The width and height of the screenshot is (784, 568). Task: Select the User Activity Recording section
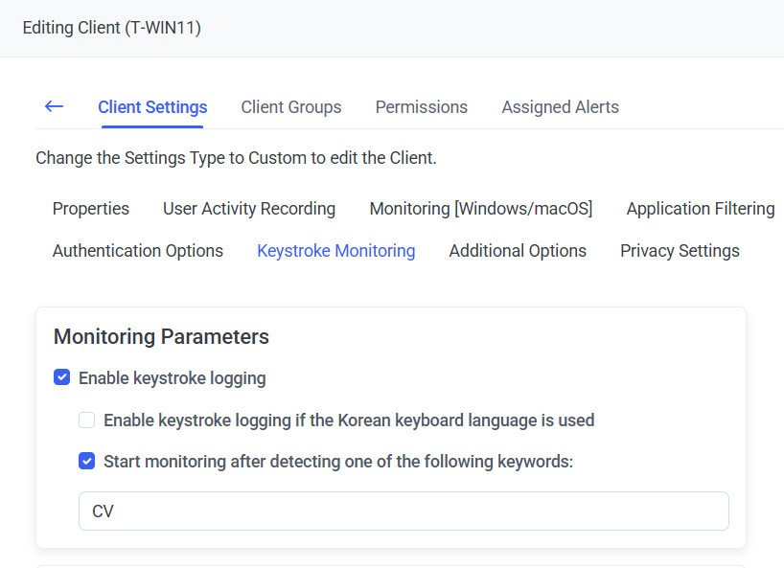(x=249, y=209)
